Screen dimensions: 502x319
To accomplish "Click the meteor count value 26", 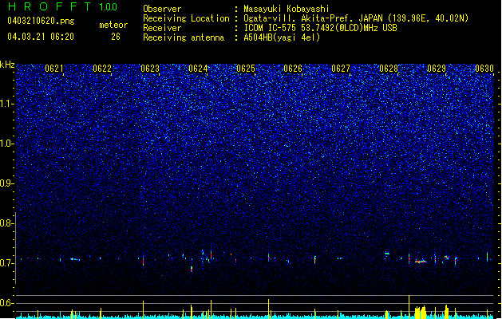I will 116,37.
